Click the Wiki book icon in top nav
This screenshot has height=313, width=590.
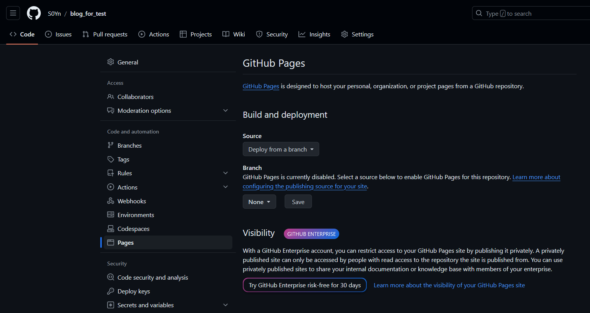[226, 34]
